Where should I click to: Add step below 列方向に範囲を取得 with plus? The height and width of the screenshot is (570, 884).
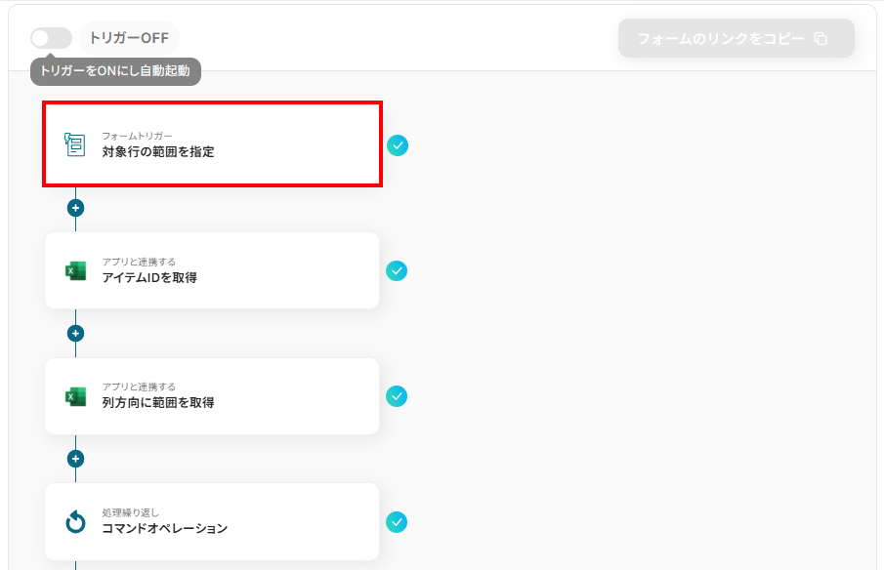(x=75, y=459)
